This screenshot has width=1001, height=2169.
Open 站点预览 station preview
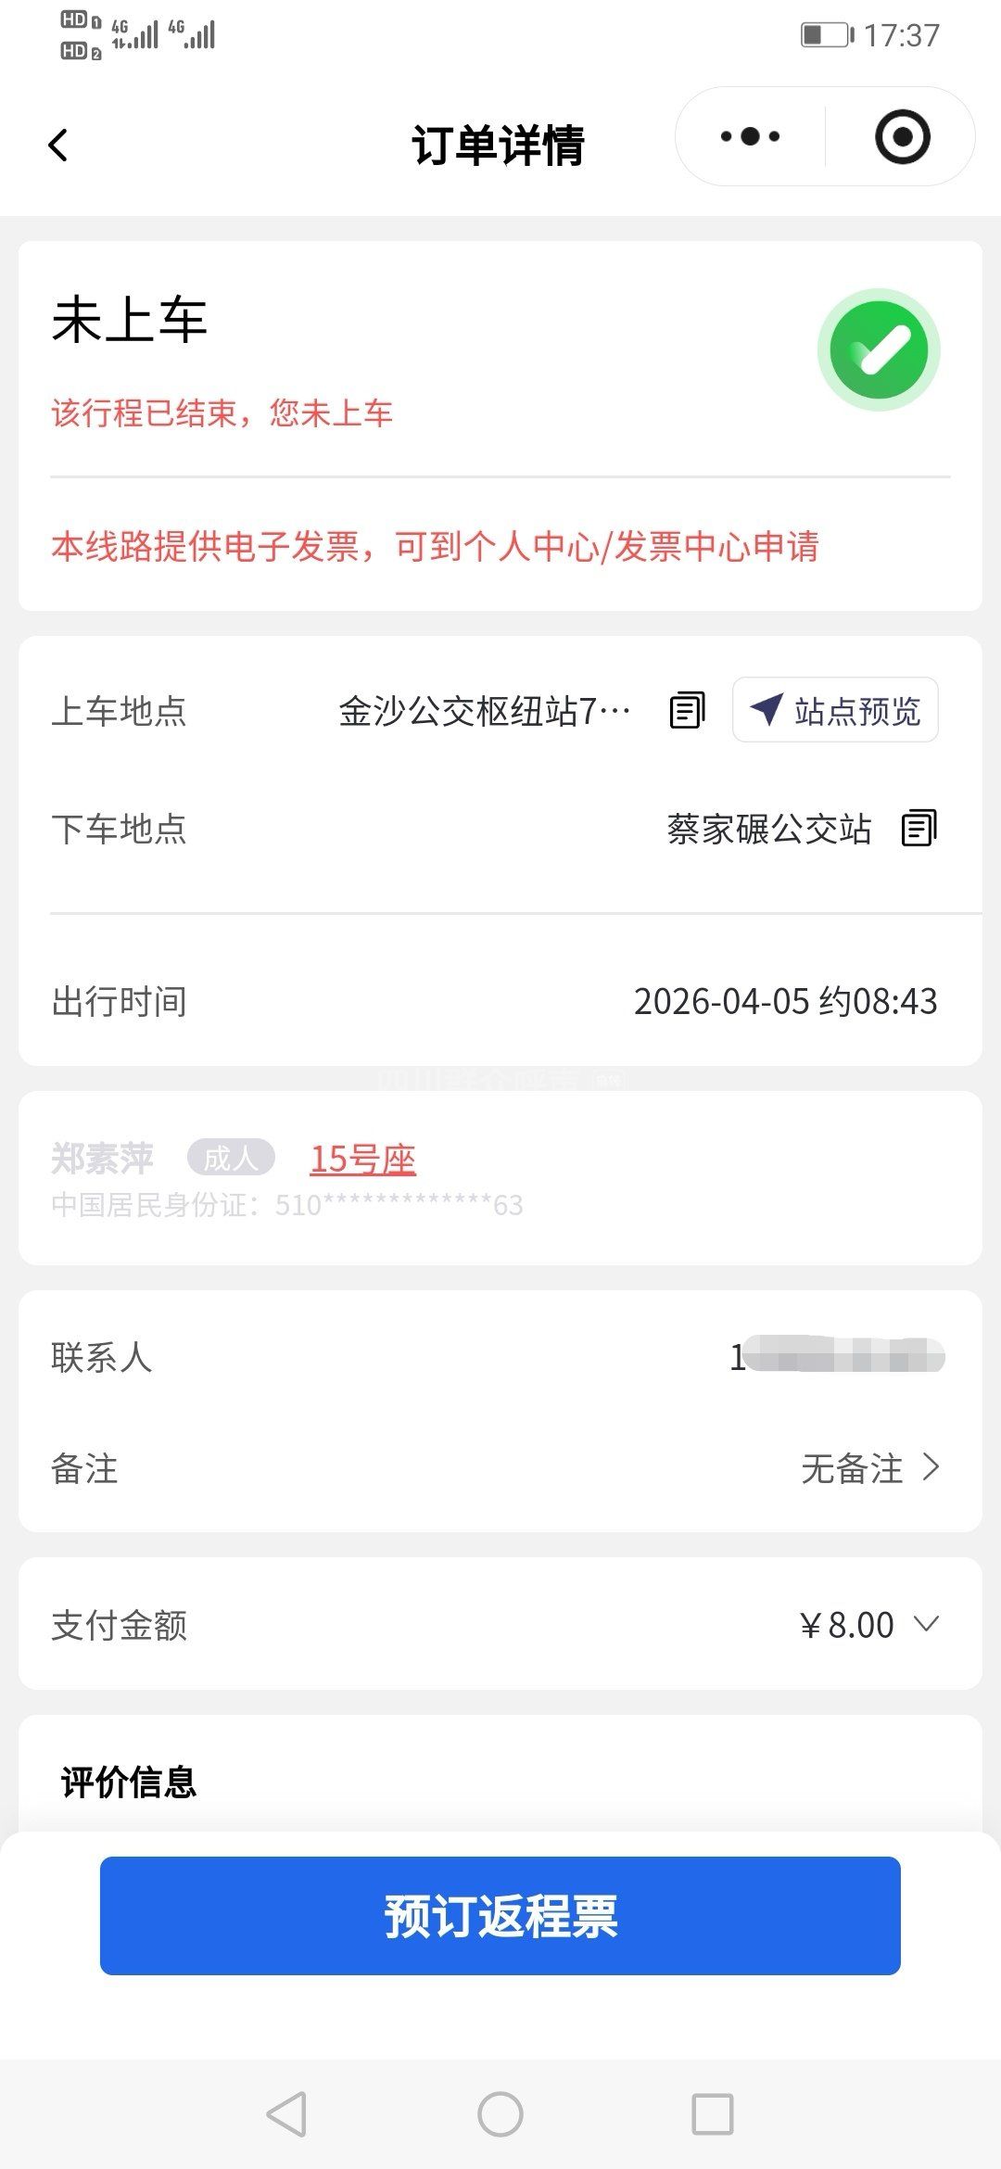coord(835,711)
